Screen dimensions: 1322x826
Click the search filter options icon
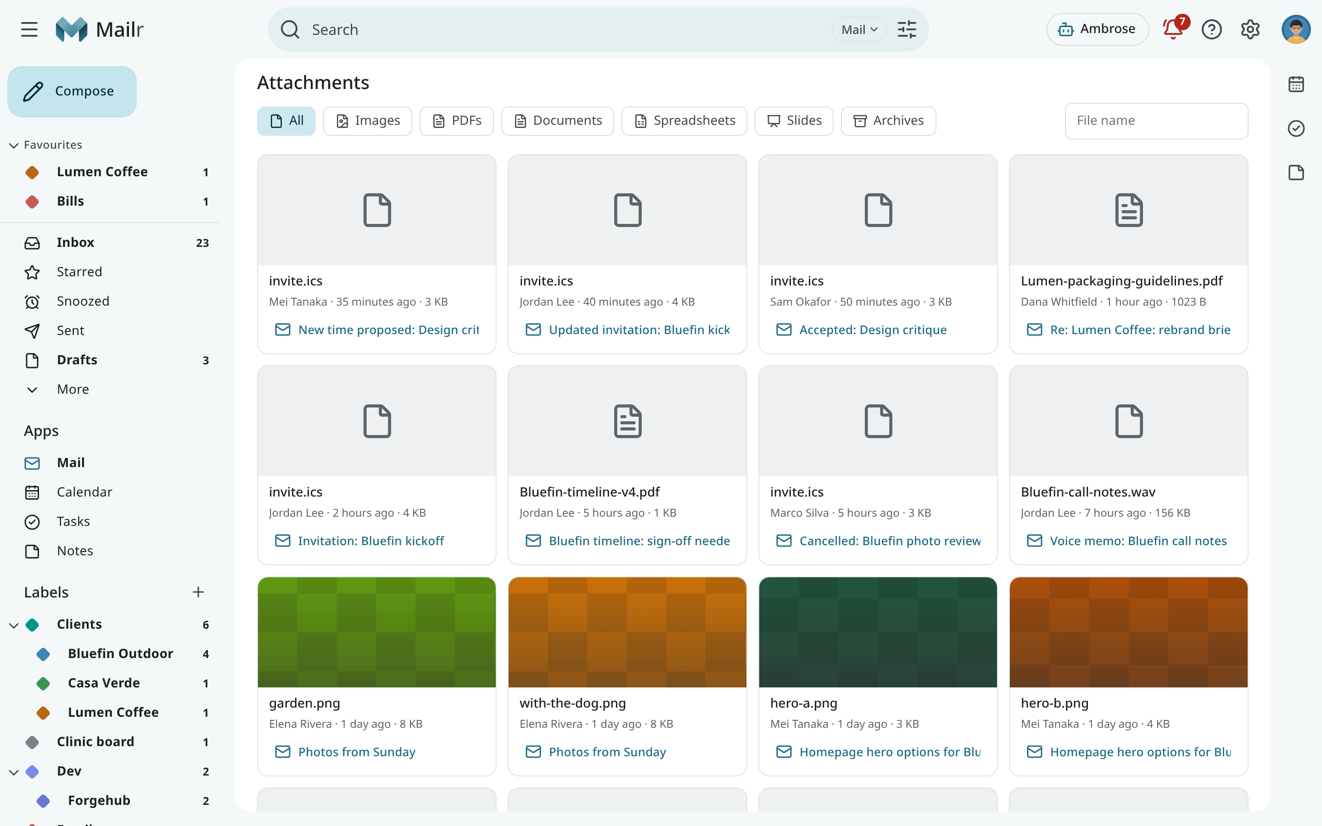tap(907, 29)
